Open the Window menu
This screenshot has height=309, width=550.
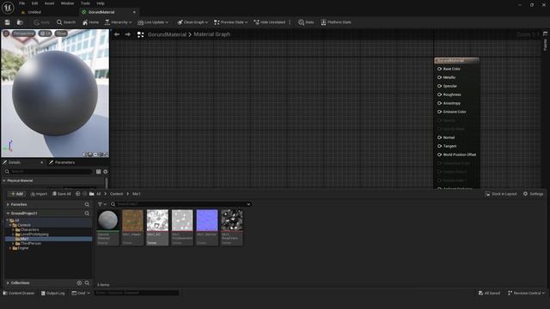(x=67, y=3)
